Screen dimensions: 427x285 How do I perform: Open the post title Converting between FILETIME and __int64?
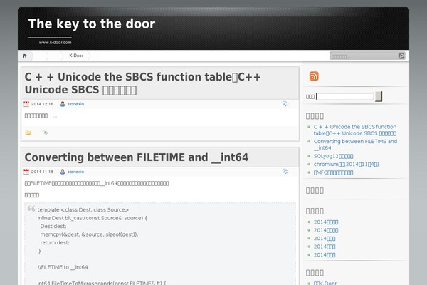pyautogui.click(x=137, y=157)
